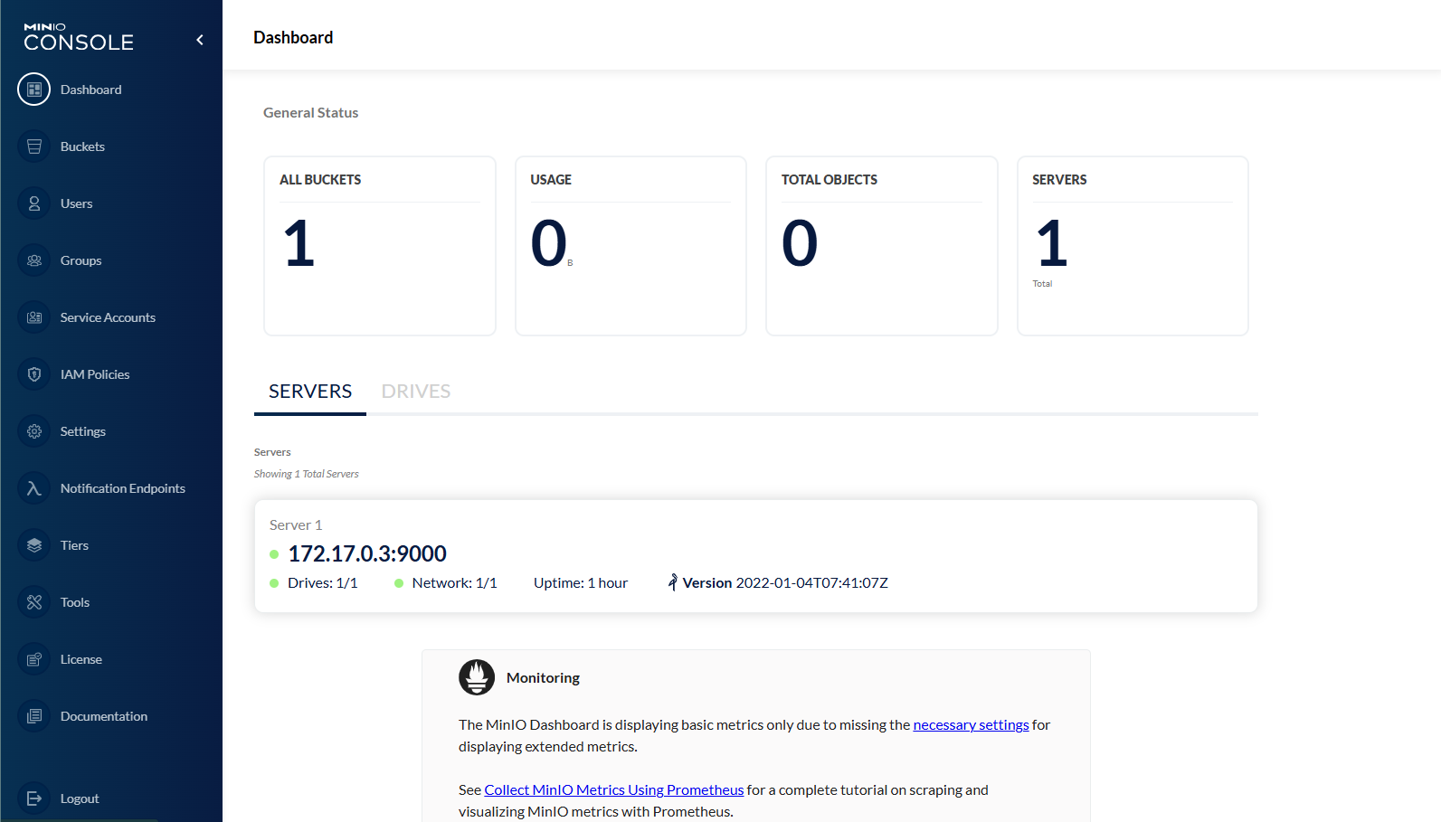Click the Network: 1/1 status text
Screen dimensions: 1441x822
(x=455, y=583)
